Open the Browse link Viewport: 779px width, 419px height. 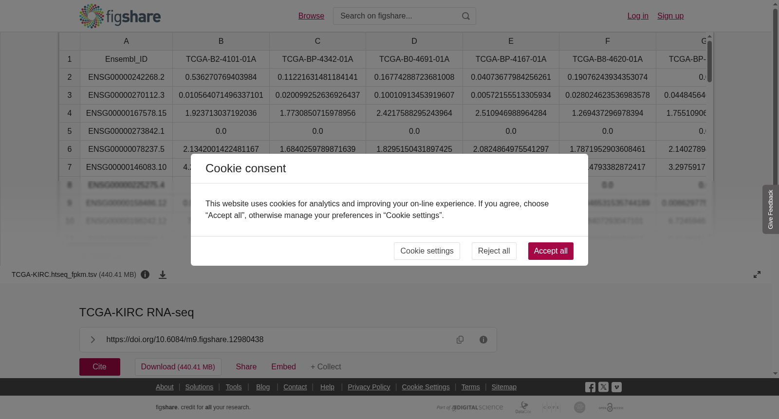tap(311, 16)
